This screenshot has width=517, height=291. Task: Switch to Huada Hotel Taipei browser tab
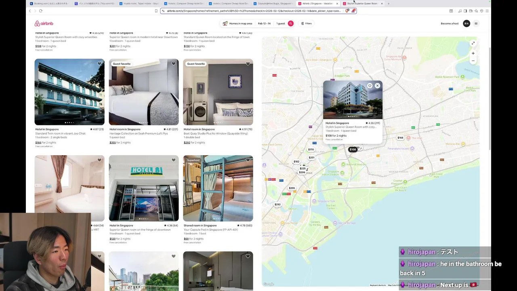(x=139, y=4)
